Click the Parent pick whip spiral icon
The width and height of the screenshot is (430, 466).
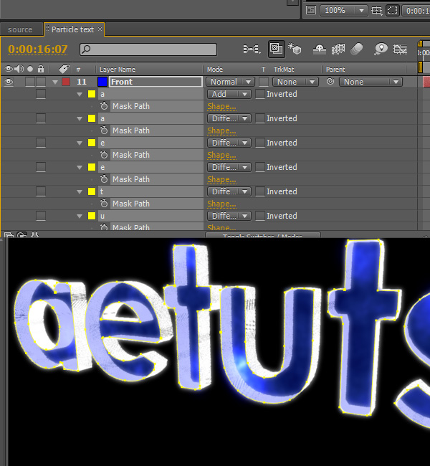[x=330, y=82]
